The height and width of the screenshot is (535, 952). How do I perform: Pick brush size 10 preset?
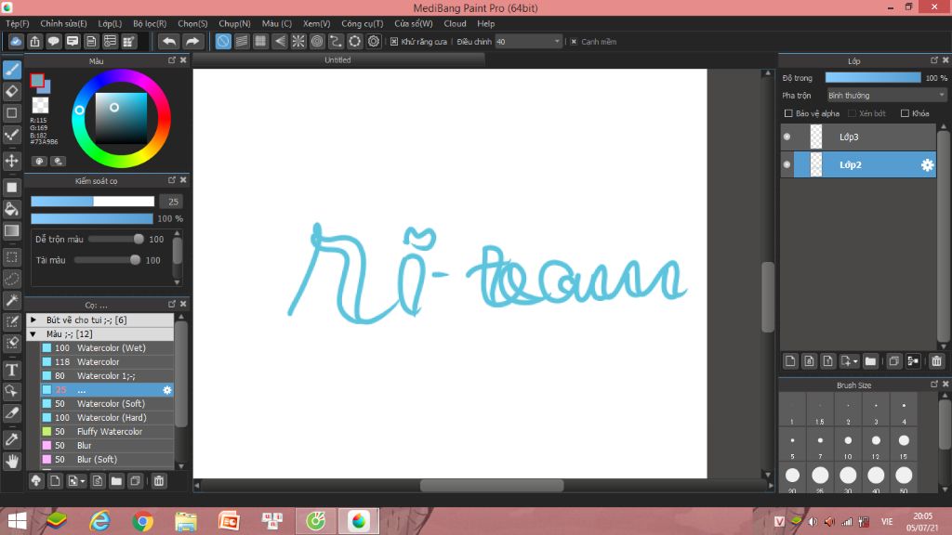point(848,444)
